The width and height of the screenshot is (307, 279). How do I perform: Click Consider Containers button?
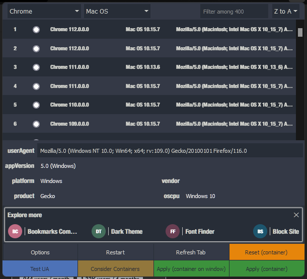point(116,269)
